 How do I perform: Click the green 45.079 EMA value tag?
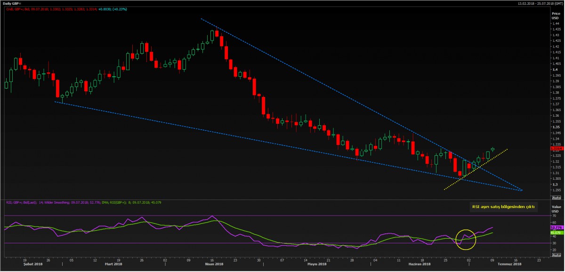pos(556,232)
